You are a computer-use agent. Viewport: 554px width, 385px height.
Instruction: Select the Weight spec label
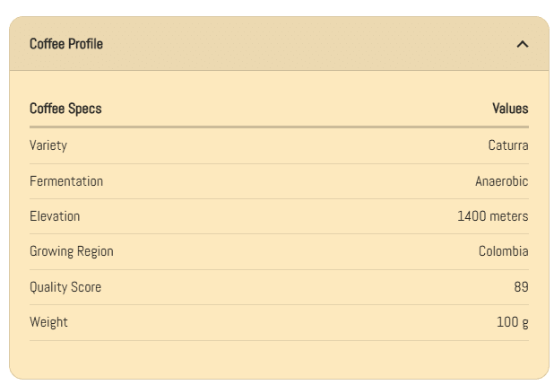tap(48, 322)
